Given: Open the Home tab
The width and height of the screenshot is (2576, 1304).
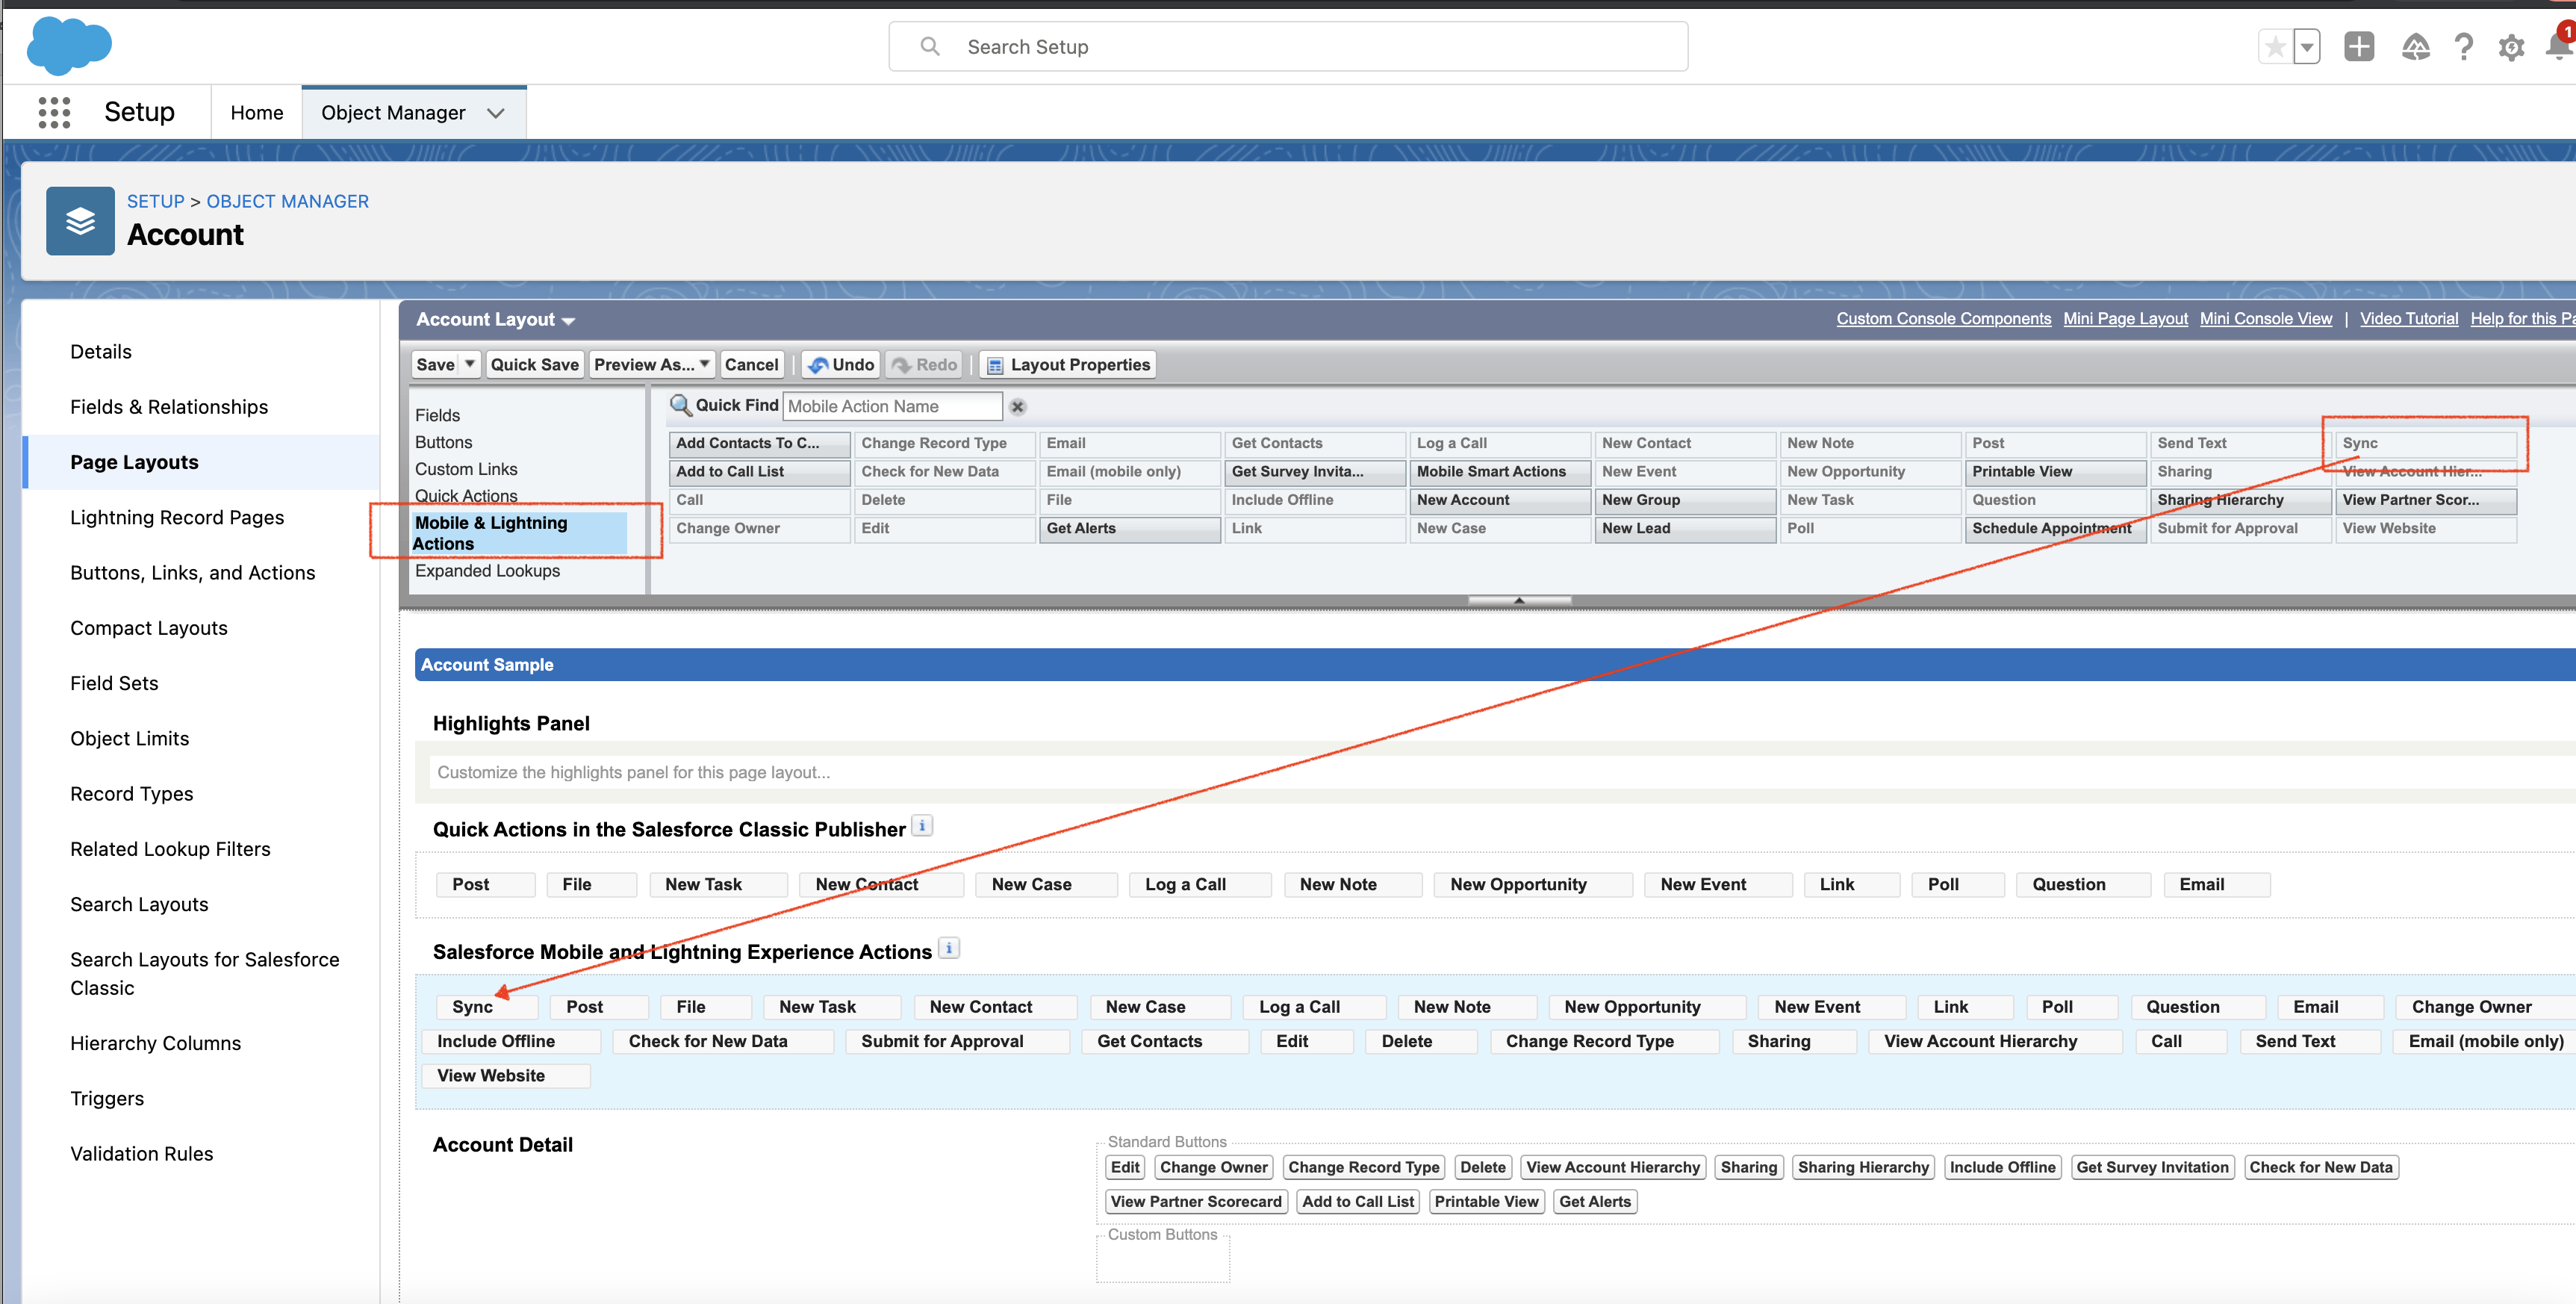Looking at the screenshot, I should [x=256, y=113].
